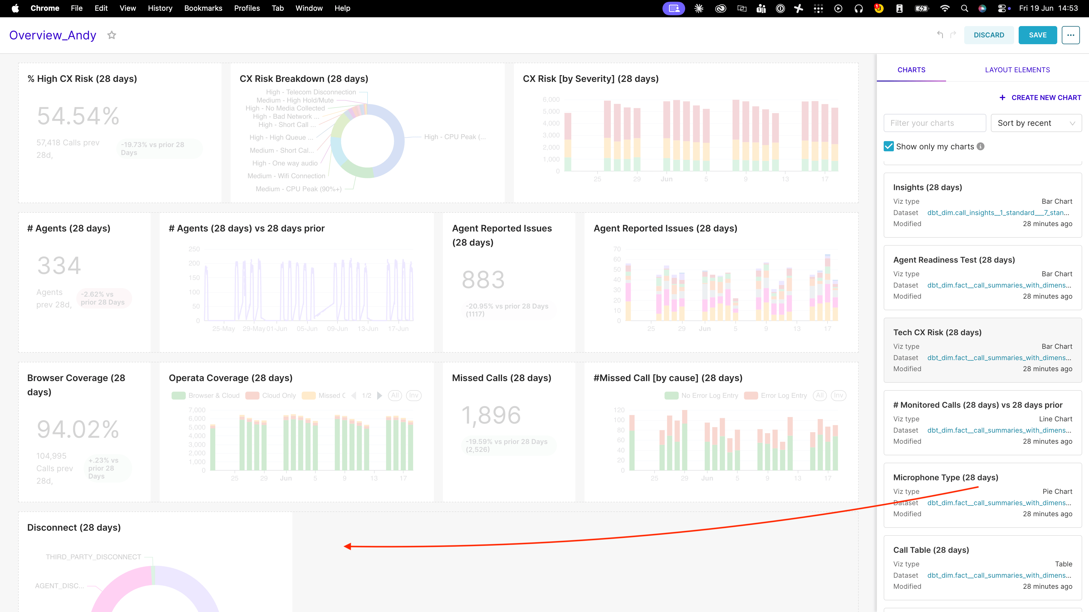Click the 'High - CPU Peak' donut label

coord(455,137)
